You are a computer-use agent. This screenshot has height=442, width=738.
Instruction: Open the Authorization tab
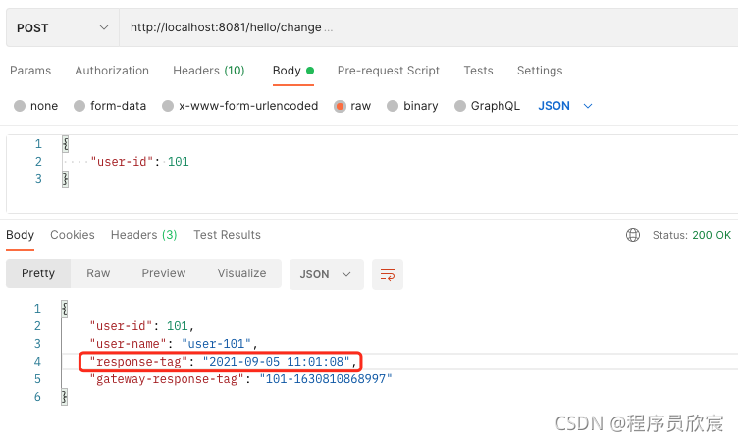click(112, 71)
